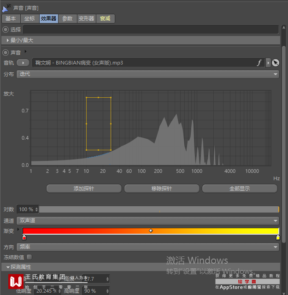Expand the arrow next to 声音 label
This screenshot has height=295, width=288.
tap(26, 51)
